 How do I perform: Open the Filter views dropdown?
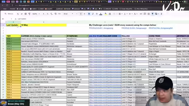157,14
